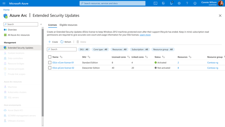The image size is (225, 127).
Task: Open the Resource group : All filter
Action: coord(163,50)
